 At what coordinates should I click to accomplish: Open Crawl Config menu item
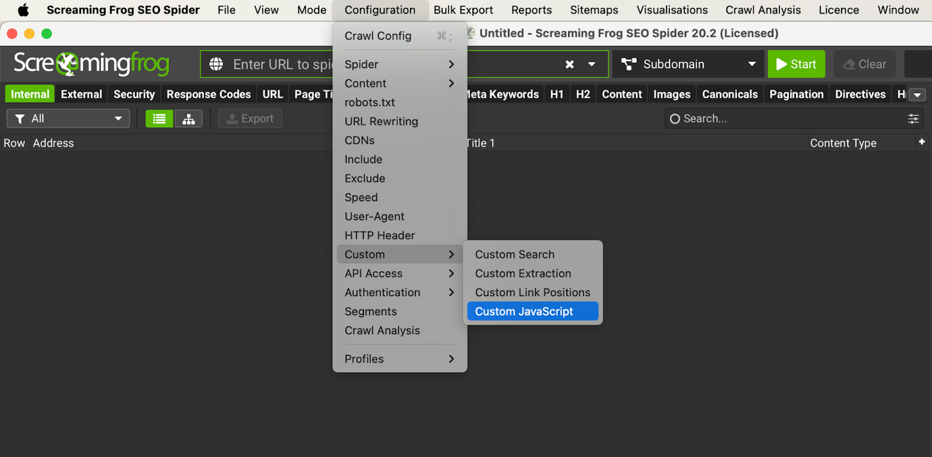(400, 36)
